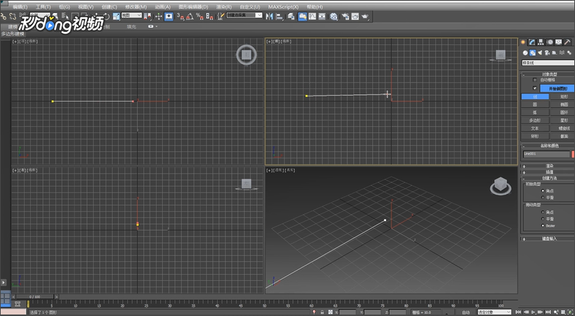Toggle the 3D snaps icon
The image size is (575, 316).
(180, 16)
